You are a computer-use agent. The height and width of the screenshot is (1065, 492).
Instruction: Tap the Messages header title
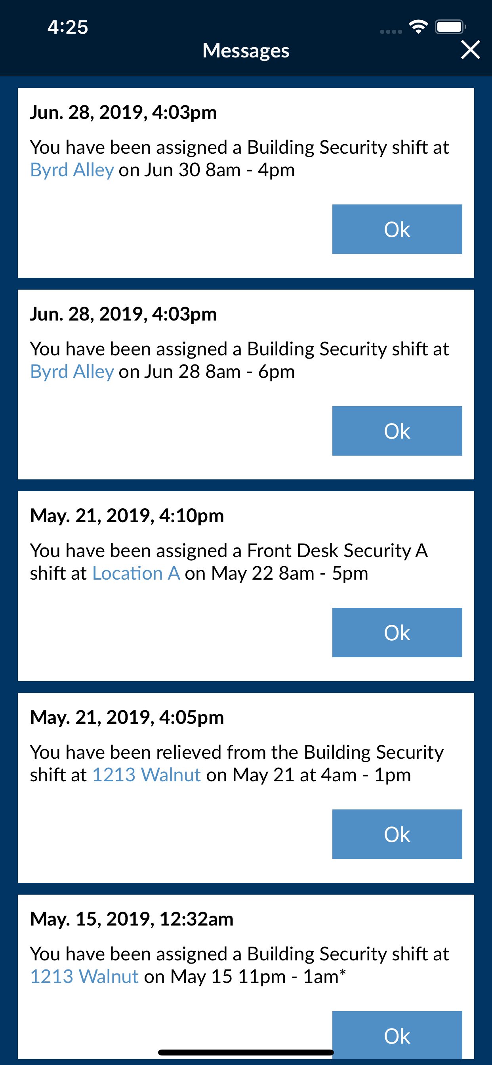tap(246, 51)
